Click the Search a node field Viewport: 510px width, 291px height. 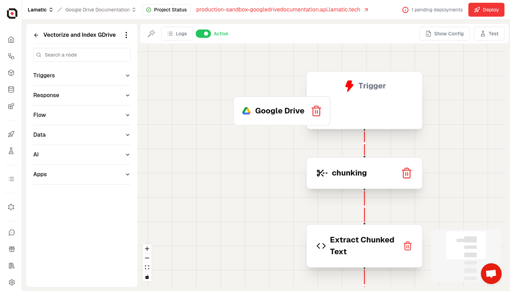[x=82, y=55]
